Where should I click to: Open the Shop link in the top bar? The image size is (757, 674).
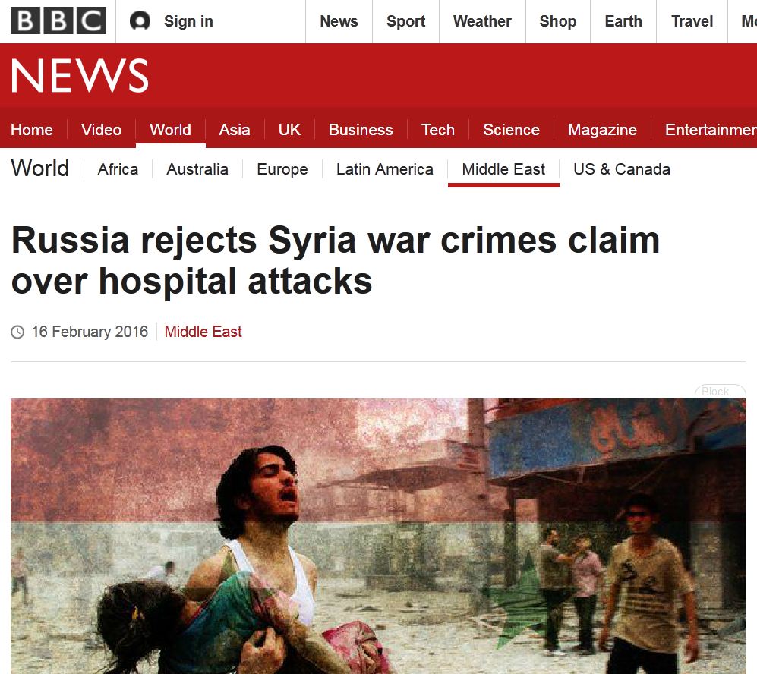tap(557, 21)
